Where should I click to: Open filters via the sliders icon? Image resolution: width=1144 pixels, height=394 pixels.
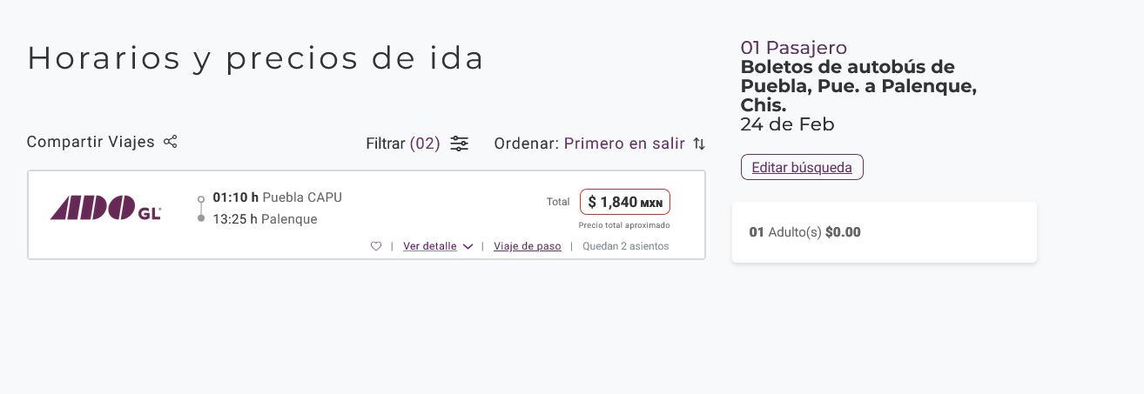point(460,144)
